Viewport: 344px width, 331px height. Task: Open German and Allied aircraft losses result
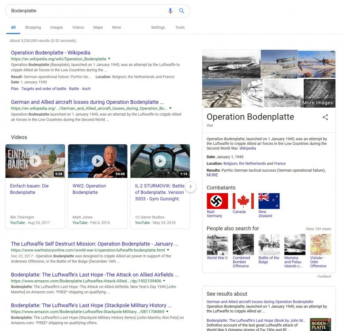click(x=87, y=102)
